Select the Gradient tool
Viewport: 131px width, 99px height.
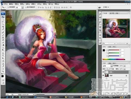[x=3, y=45]
